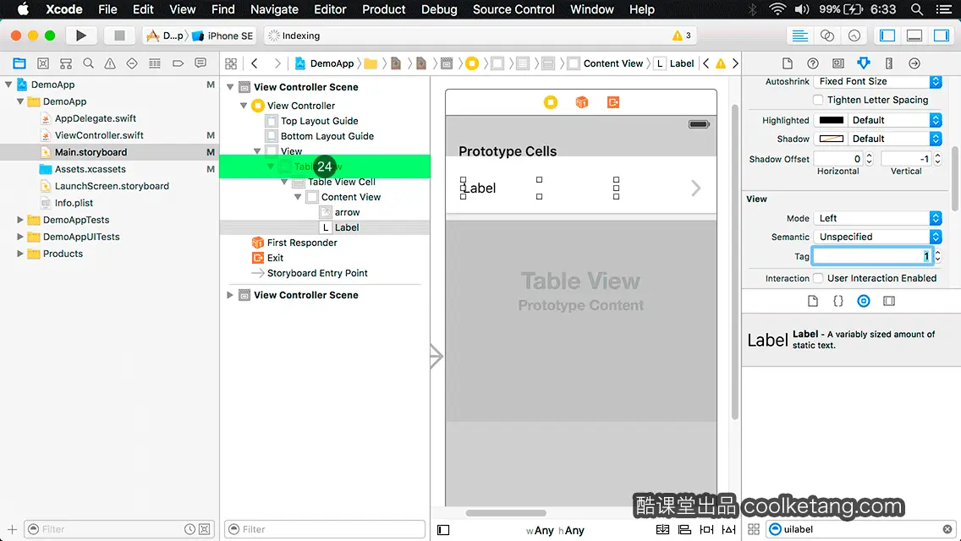Switch to the Assistant editor
The width and height of the screenshot is (961, 541).
[826, 36]
